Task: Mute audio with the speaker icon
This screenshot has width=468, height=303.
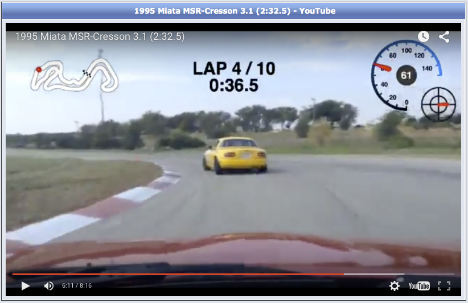Action: [x=49, y=286]
